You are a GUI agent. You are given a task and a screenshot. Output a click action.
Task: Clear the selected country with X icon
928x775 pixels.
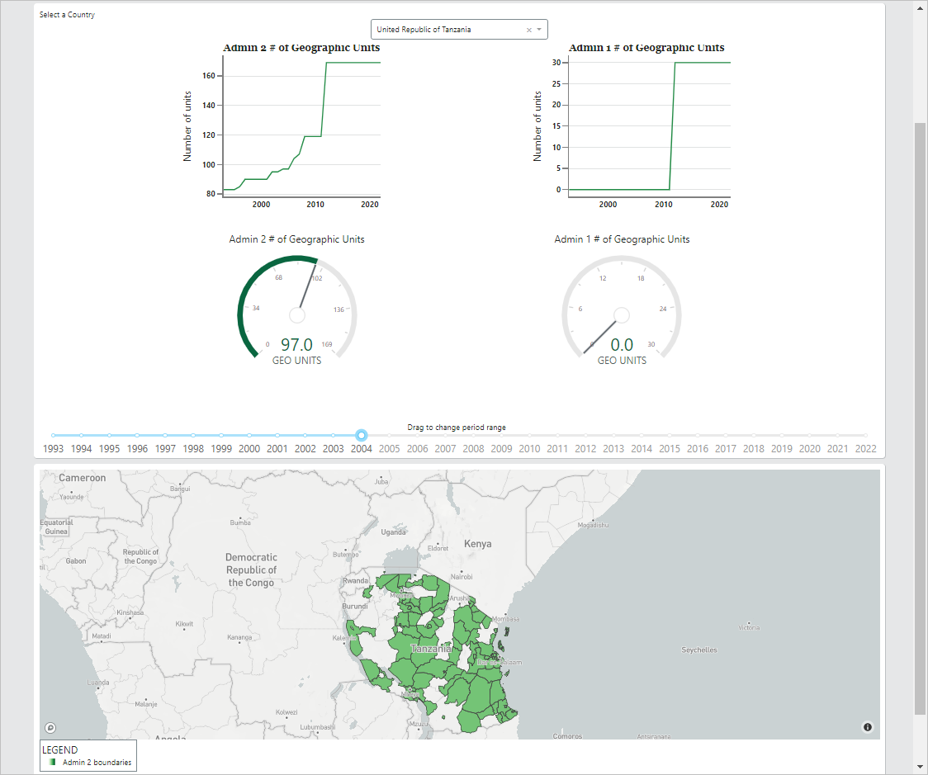[x=529, y=30]
